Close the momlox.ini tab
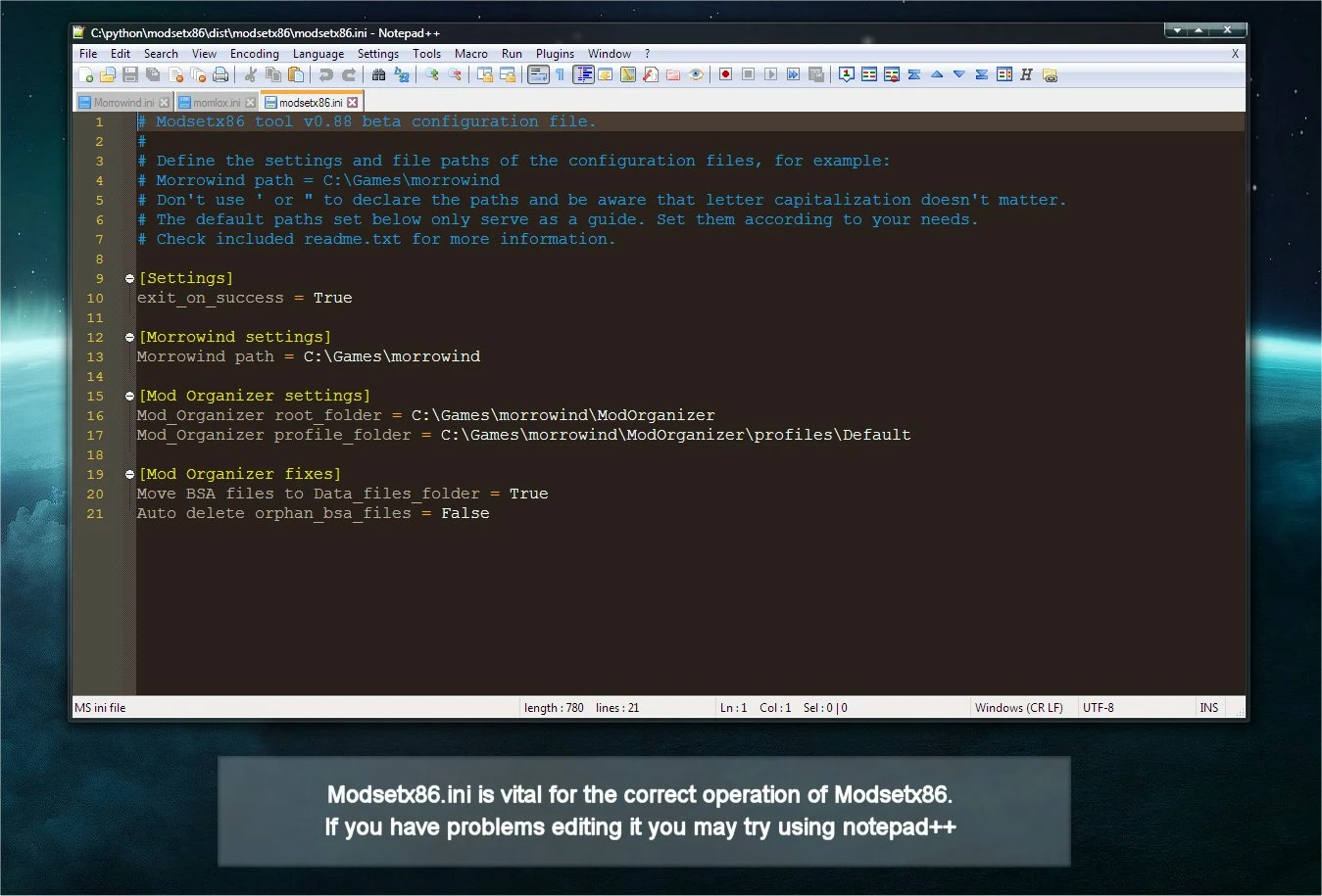 pos(251,103)
